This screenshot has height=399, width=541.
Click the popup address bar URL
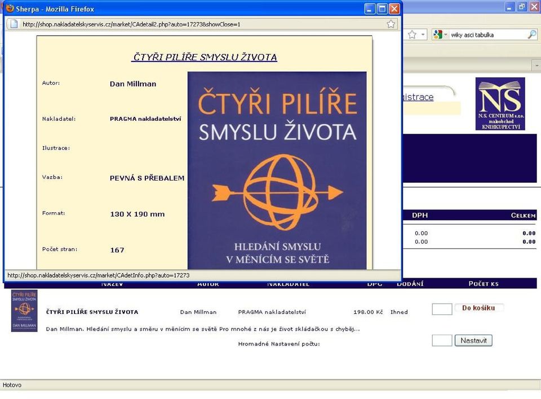[x=131, y=24]
